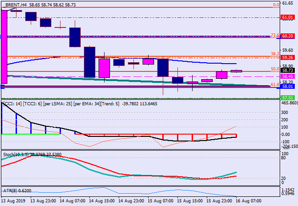Click the green 57.51 price label
This screenshot has width=298, height=206.
[287, 98]
